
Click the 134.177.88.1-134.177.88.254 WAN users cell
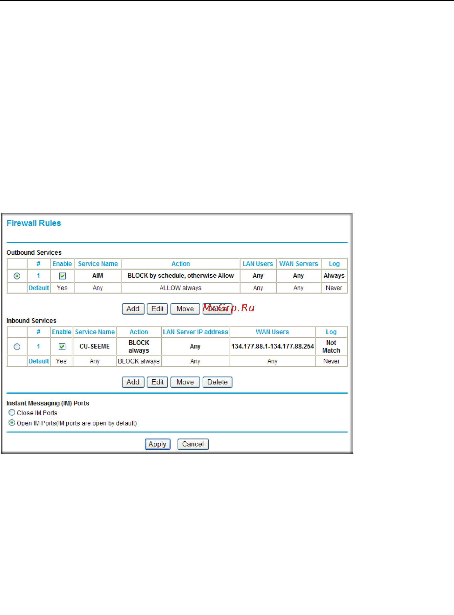pyautogui.click(x=272, y=347)
